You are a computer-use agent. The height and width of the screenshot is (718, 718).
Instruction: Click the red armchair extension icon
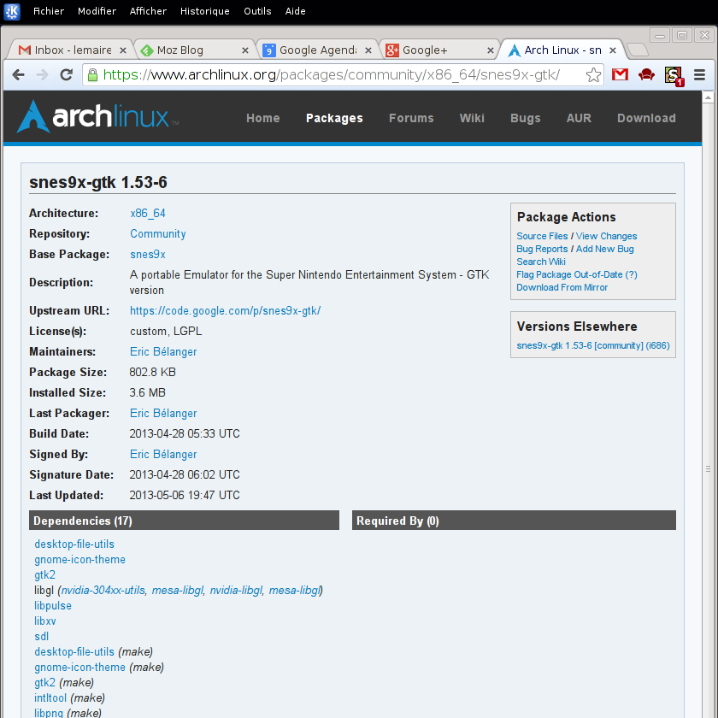coord(646,74)
